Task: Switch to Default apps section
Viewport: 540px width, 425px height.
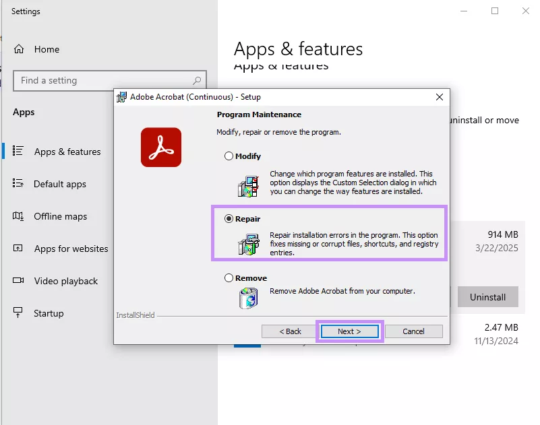Action: (61, 184)
